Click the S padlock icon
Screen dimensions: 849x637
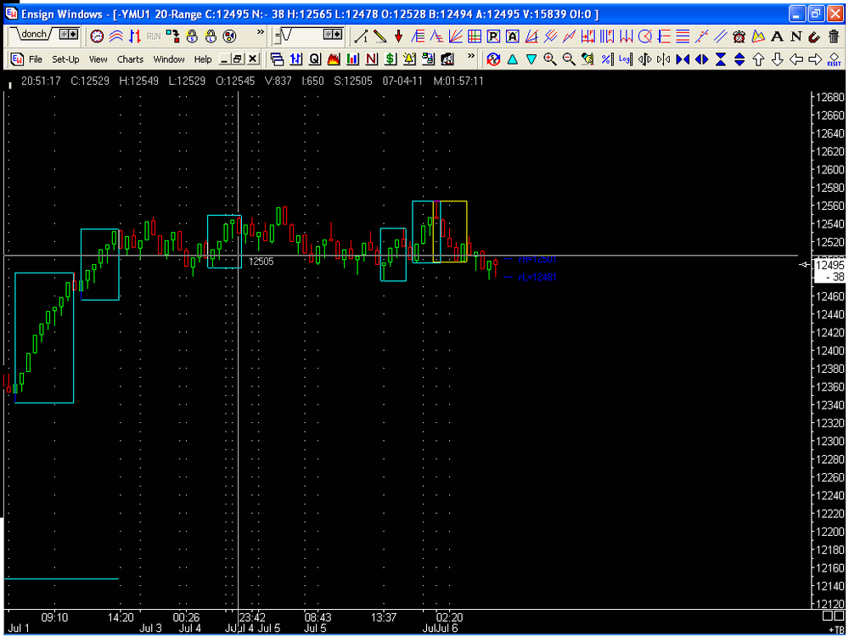(192, 37)
